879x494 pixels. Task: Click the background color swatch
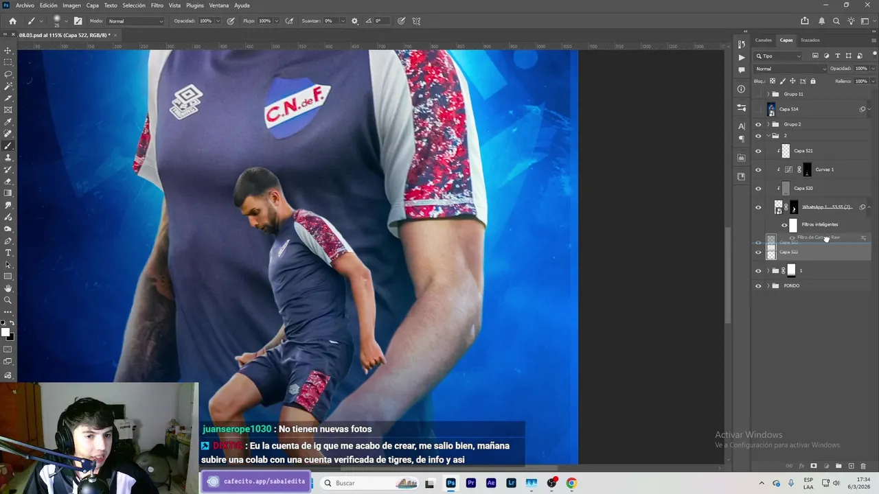10,337
